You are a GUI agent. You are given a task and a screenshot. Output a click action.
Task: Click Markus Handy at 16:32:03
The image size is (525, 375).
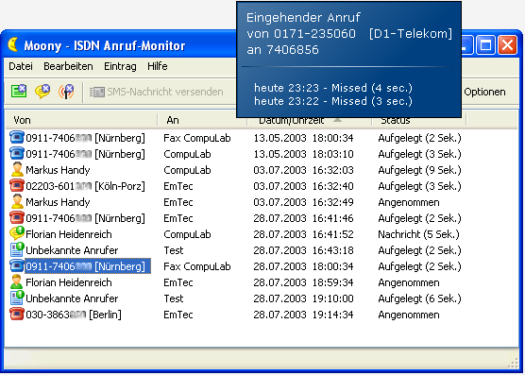(x=58, y=170)
